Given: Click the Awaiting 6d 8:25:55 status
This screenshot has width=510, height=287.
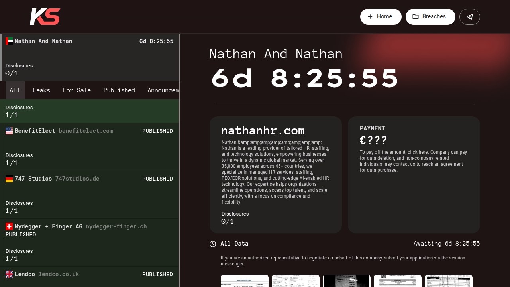Looking at the screenshot, I should point(447,244).
